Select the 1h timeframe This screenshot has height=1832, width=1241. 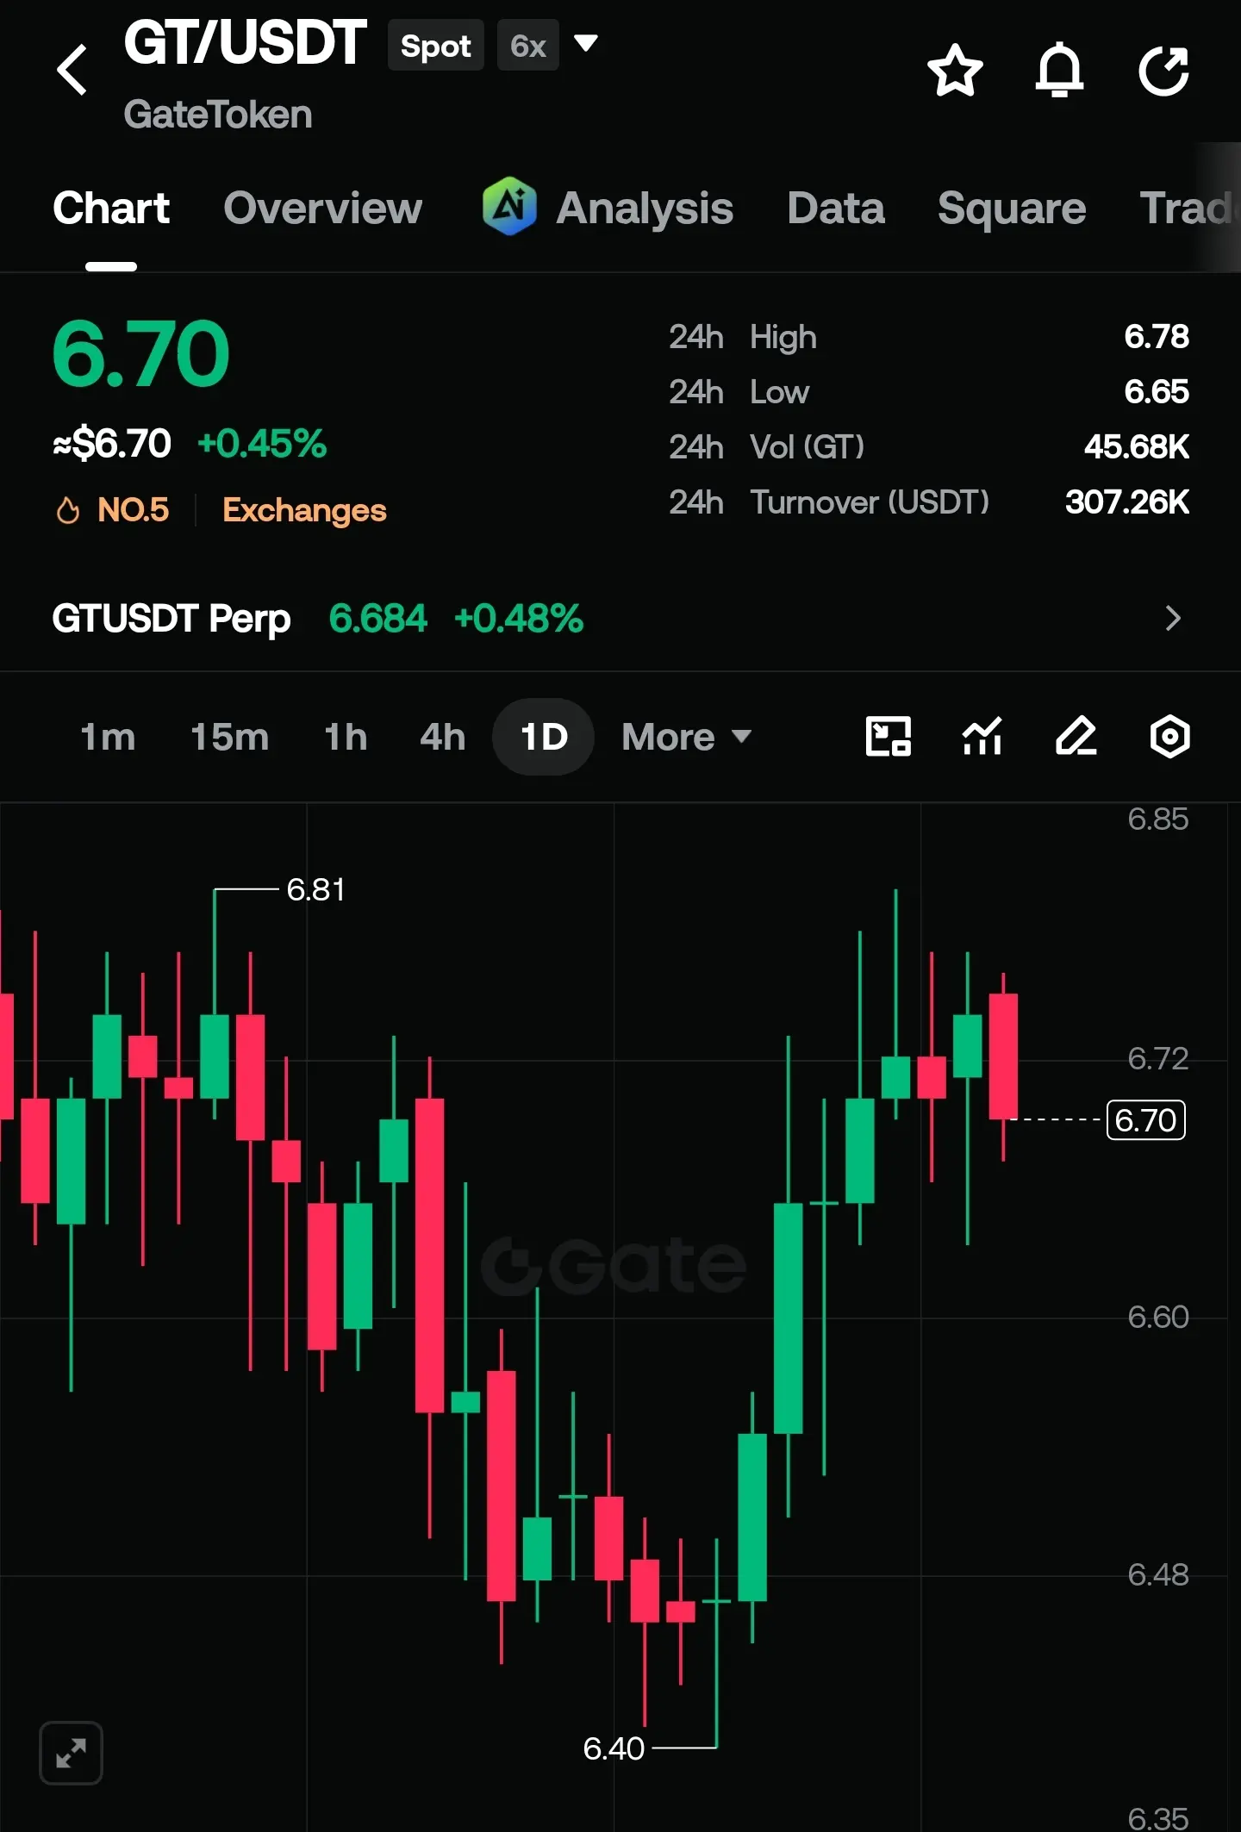346,737
